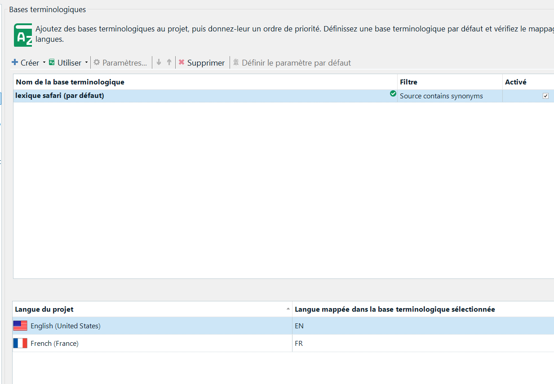Click the Créer termbase button

click(25, 63)
